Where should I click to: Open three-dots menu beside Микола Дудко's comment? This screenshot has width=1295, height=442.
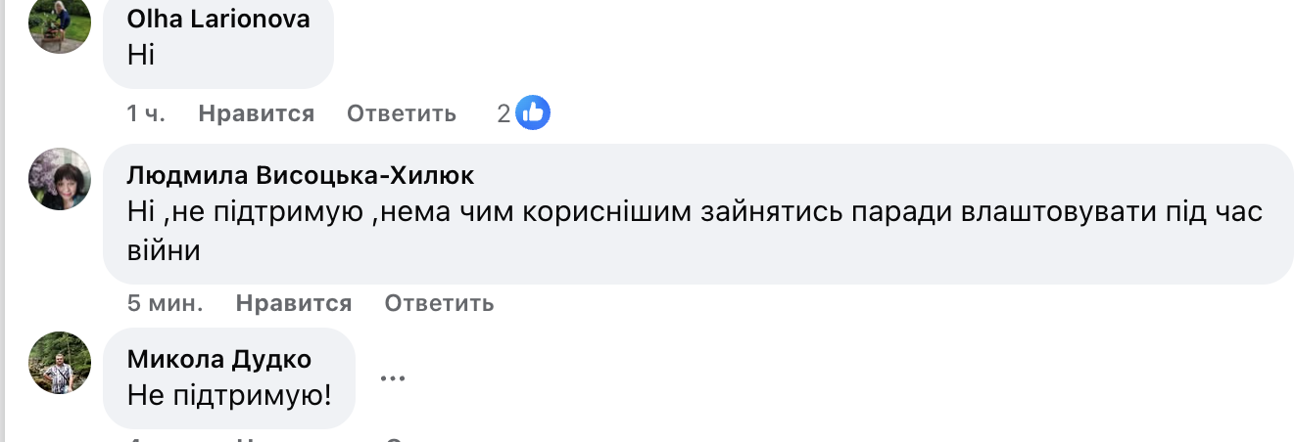(x=392, y=377)
